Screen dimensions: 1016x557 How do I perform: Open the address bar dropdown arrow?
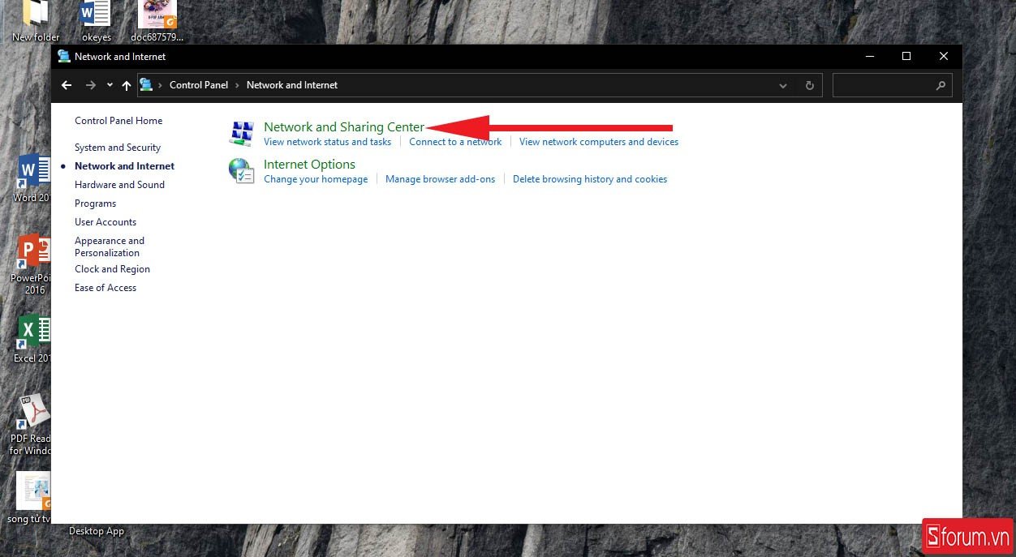[x=782, y=85]
